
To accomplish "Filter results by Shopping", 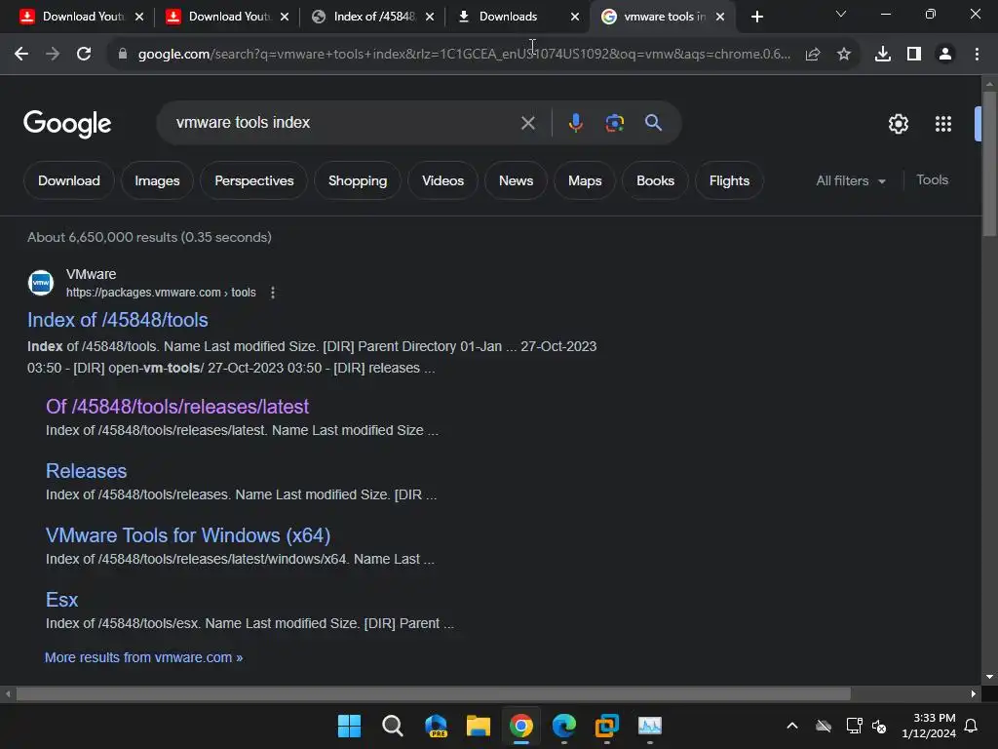I will point(358,180).
